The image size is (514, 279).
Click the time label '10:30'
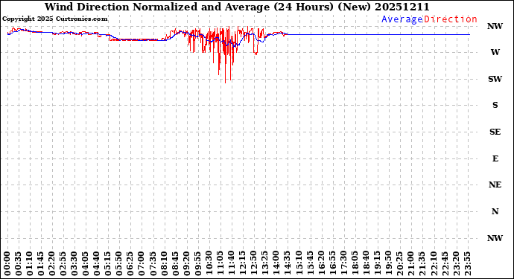[x=209, y=264]
